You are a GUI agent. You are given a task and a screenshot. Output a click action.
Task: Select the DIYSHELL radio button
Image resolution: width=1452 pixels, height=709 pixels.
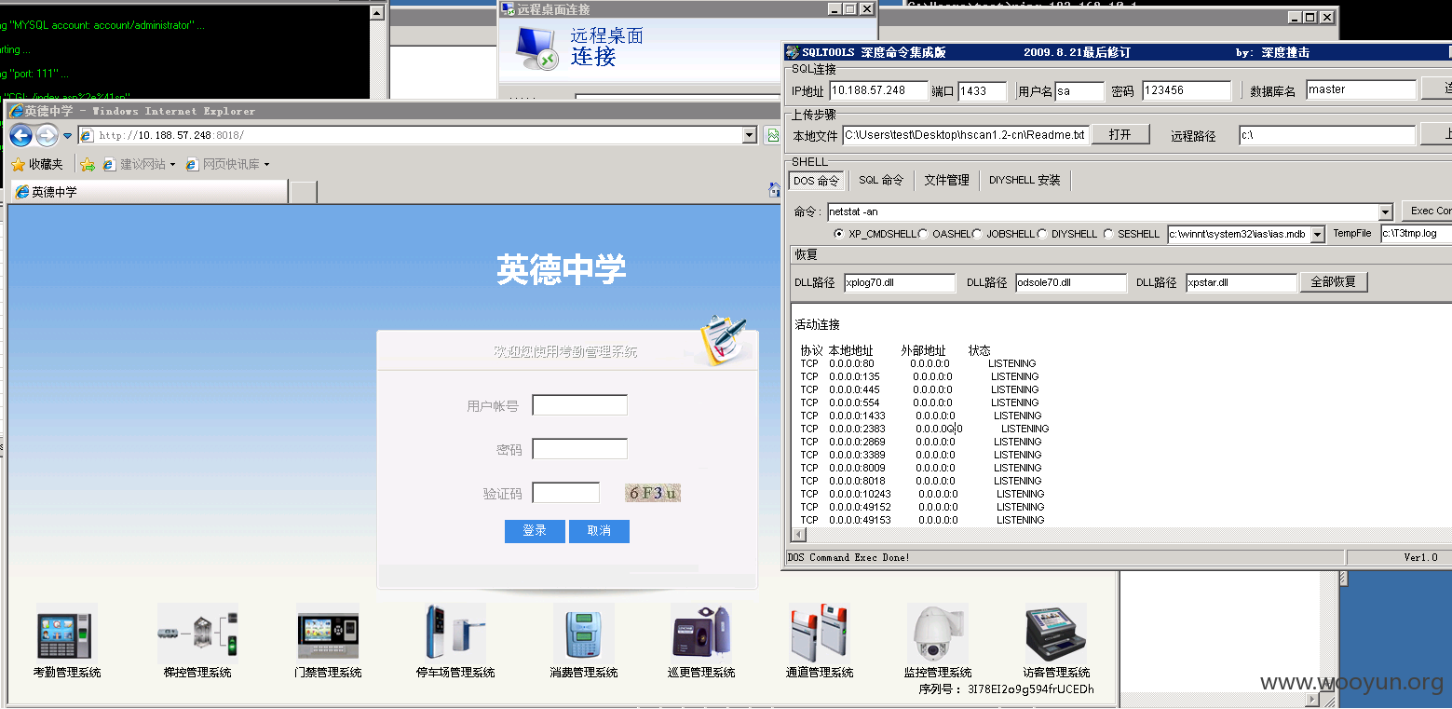point(1042,234)
